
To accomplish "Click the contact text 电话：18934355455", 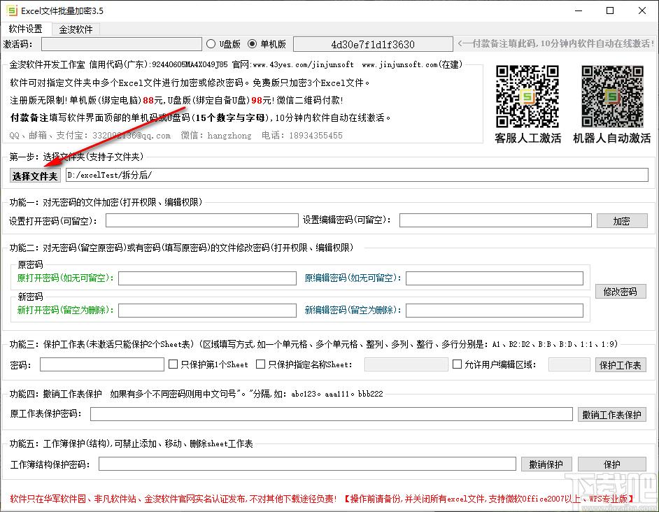I will click(x=302, y=136).
